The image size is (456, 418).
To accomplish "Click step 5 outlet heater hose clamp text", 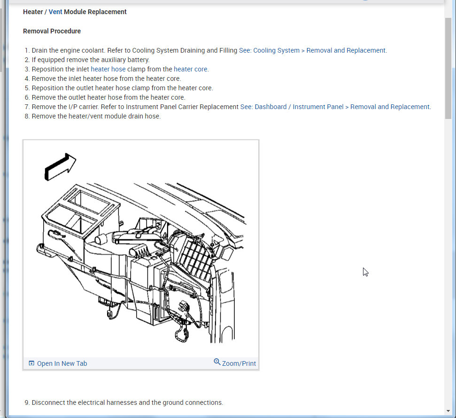I will (x=122, y=88).
